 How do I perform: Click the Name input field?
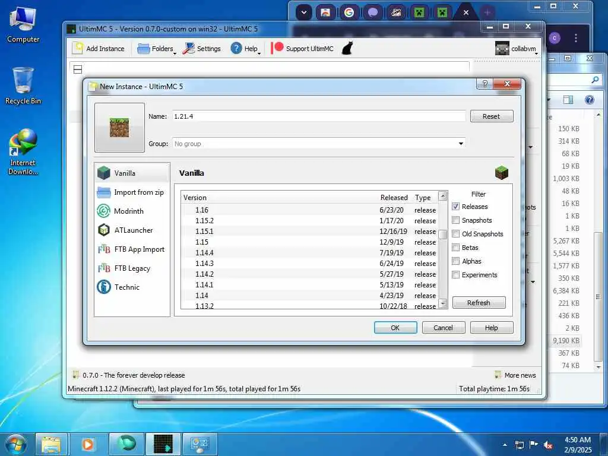[319, 116]
